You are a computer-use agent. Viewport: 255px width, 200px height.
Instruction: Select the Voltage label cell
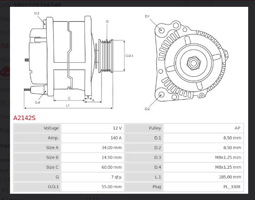(x=37, y=128)
